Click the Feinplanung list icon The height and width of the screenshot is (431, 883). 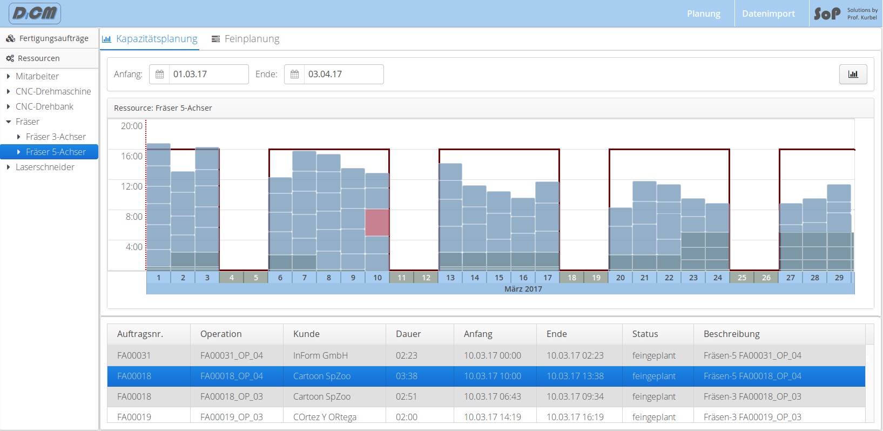coord(215,39)
